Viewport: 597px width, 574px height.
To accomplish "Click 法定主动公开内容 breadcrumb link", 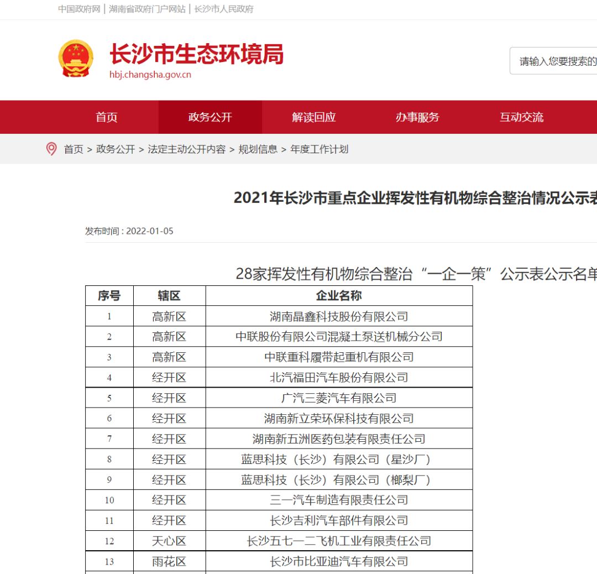I will pos(187,149).
